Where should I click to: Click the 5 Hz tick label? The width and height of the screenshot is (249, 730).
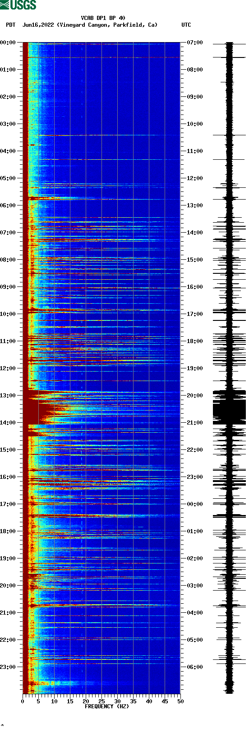38,701
